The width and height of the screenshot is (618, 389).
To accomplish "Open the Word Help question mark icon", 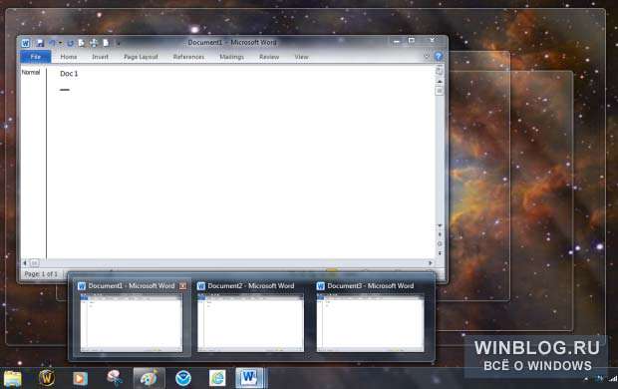I will [439, 57].
